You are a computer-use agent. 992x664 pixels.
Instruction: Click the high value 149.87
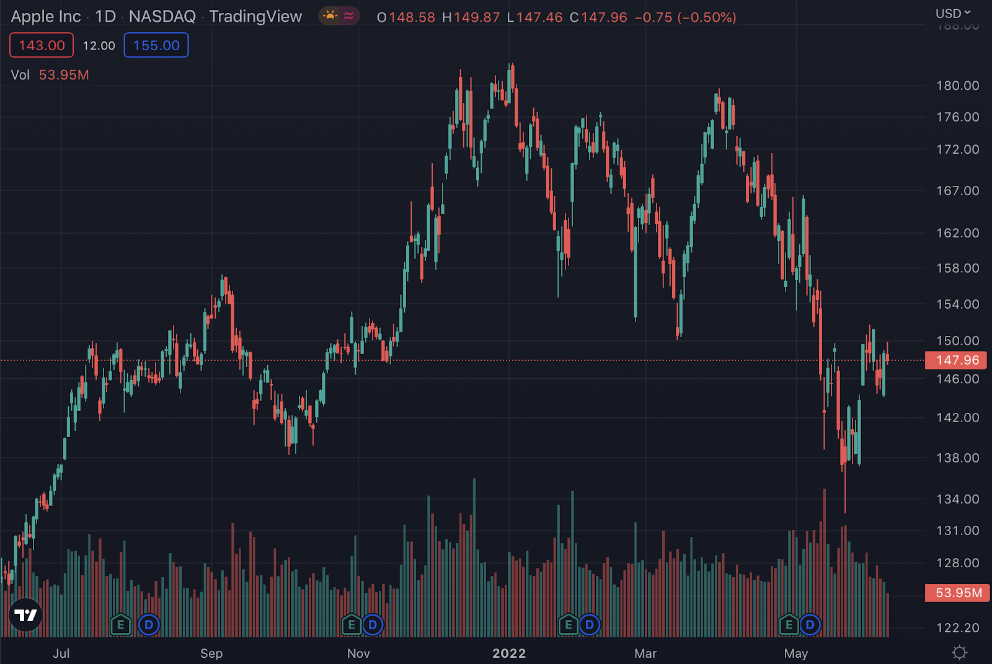(x=477, y=17)
